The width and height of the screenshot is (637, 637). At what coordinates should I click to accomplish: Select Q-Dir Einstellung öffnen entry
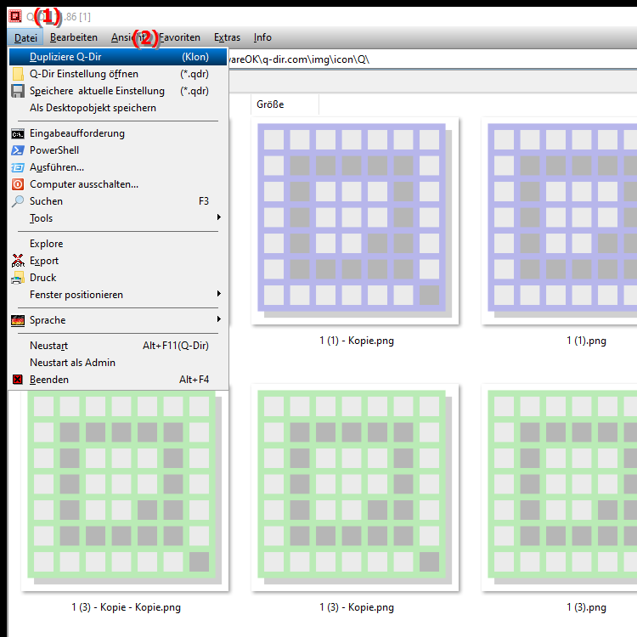118,74
